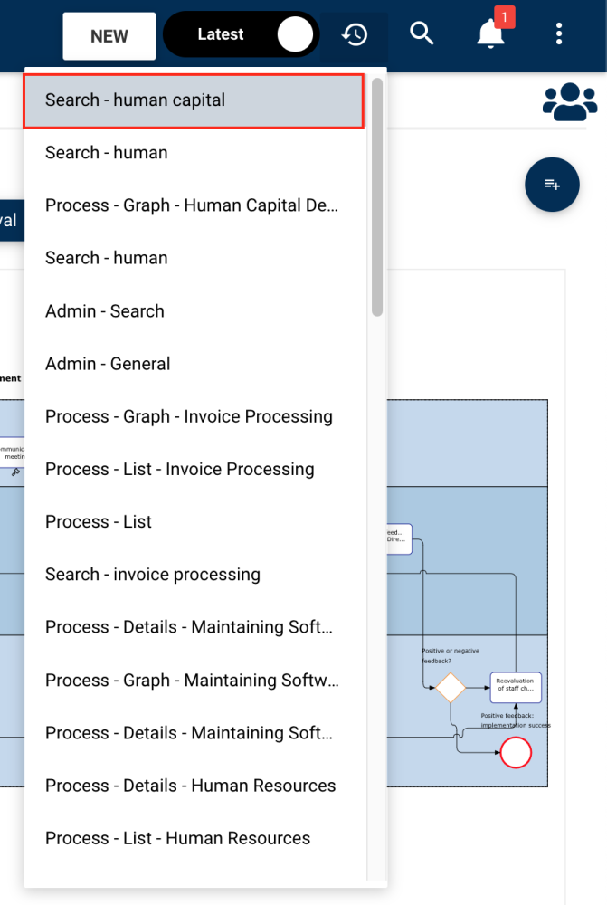Viewport: 607px width, 905px height.
Task: Open notifications bell icon
Action: click(490, 34)
